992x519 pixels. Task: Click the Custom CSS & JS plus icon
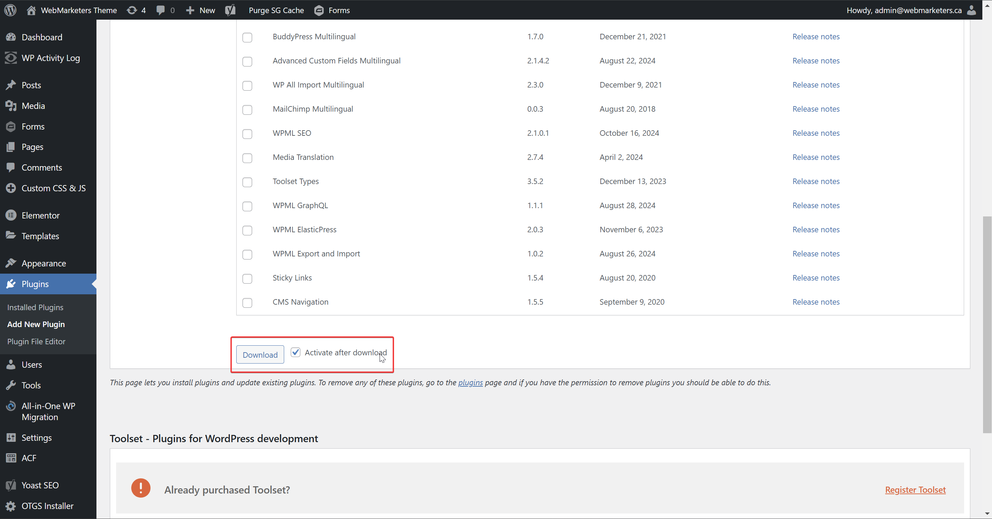[11, 188]
